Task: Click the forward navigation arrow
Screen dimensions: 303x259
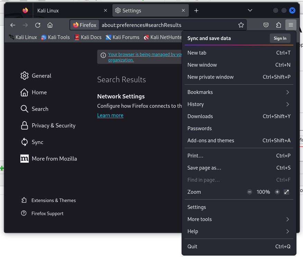Action: [x=25, y=25]
